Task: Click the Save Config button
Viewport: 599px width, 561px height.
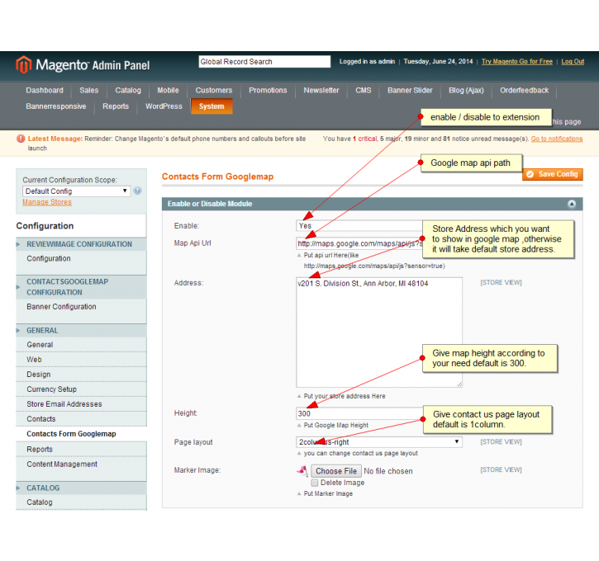Action: click(x=553, y=174)
